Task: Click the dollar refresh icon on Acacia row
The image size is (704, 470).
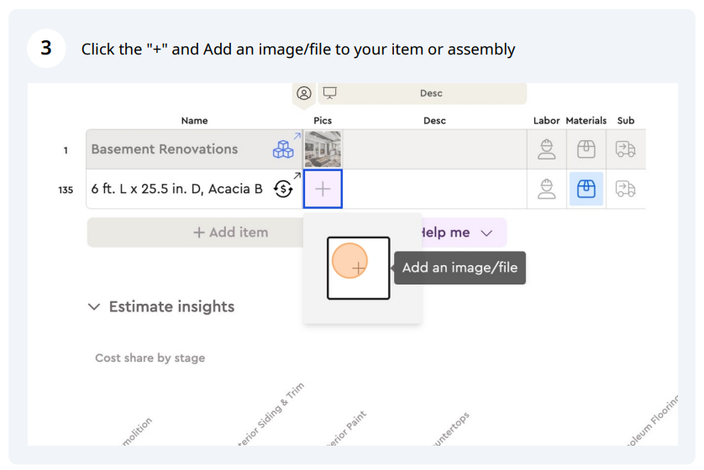Action: click(x=283, y=189)
